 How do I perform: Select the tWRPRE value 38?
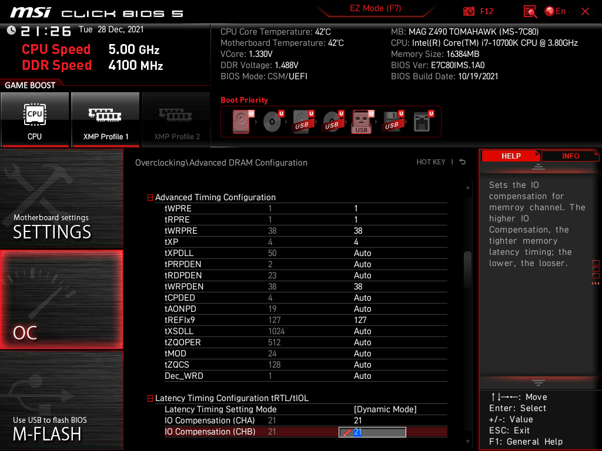tap(358, 231)
